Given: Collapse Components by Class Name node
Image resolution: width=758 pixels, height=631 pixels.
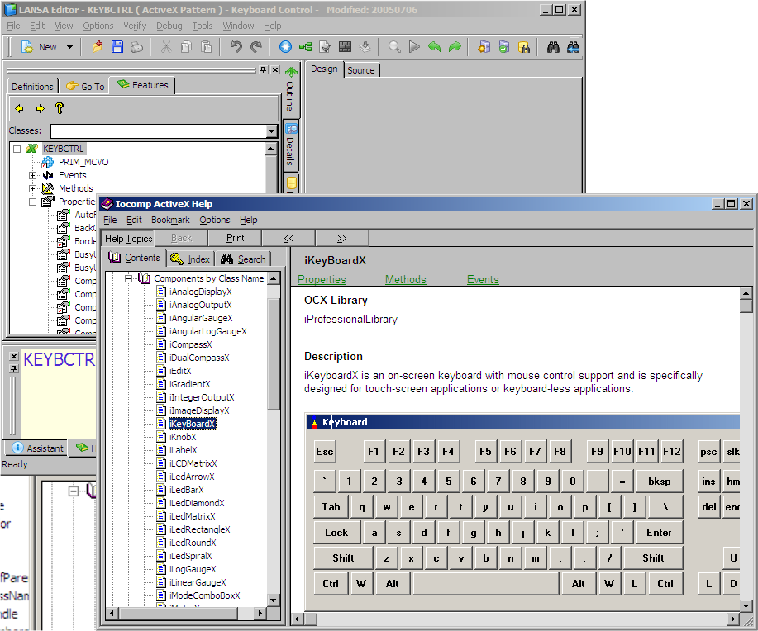Looking at the screenshot, I should coord(129,278).
